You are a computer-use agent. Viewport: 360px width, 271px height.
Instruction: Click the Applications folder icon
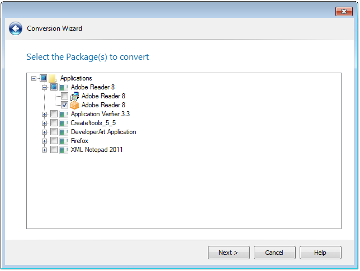point(53,79)
